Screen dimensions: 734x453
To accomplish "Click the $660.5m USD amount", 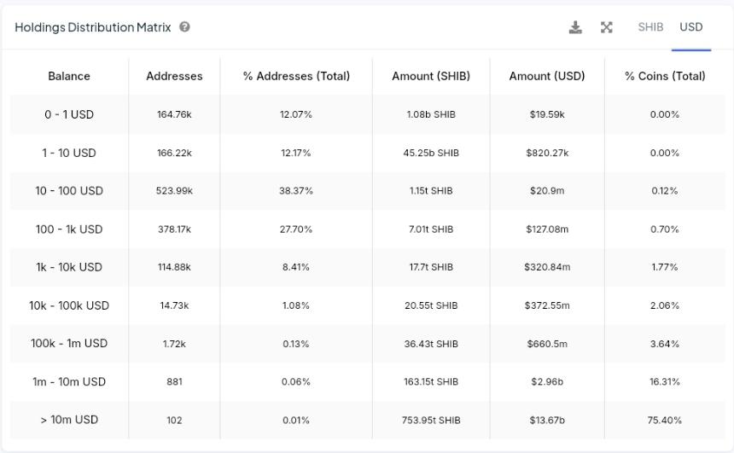I will click(547, 344).
